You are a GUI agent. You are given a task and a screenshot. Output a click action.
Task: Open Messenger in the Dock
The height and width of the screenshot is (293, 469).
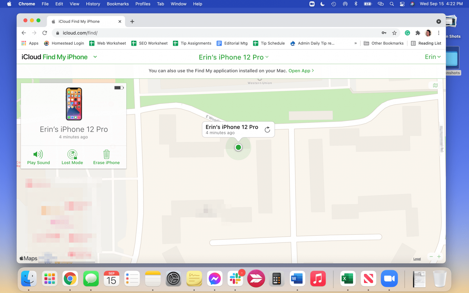[x=215, y=279]
